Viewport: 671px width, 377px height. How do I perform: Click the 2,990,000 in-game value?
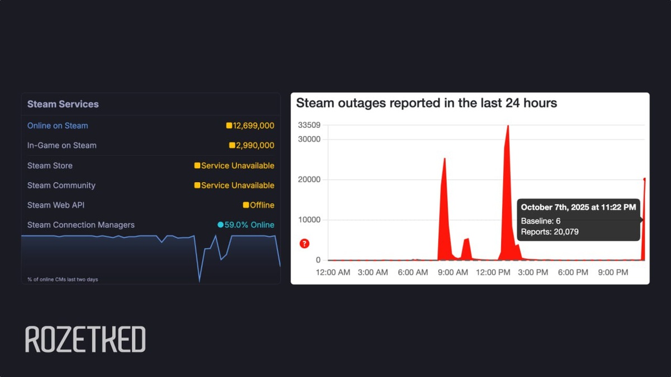[x=255, y=145]
